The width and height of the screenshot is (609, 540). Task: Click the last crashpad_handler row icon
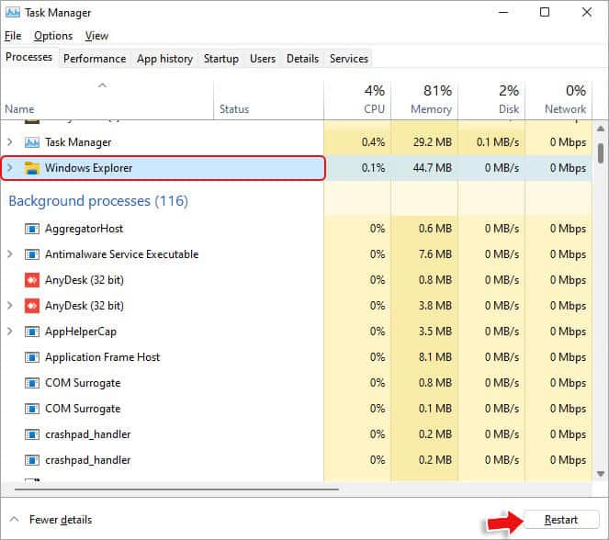pyautogui.click(x=32, y=460)
